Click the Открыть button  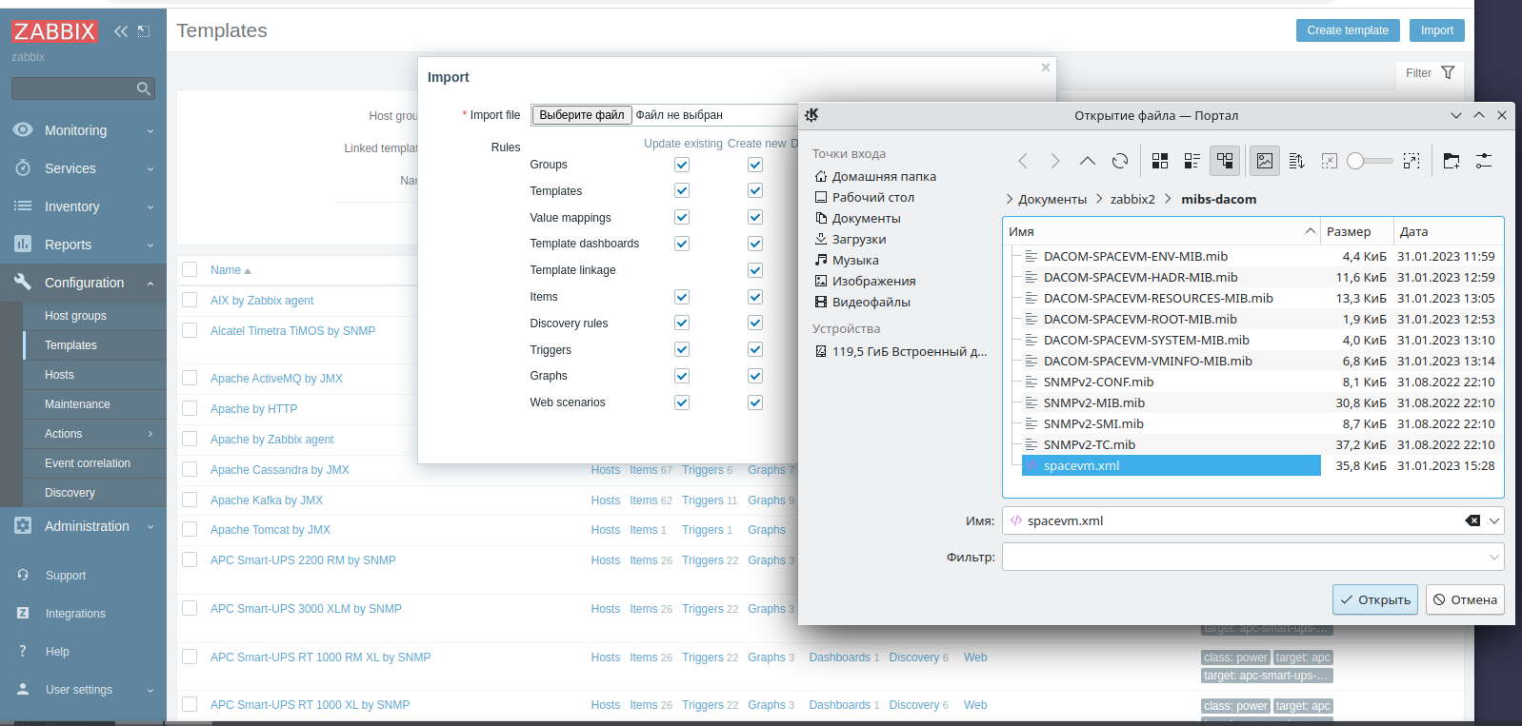(x=1375, y=599)
